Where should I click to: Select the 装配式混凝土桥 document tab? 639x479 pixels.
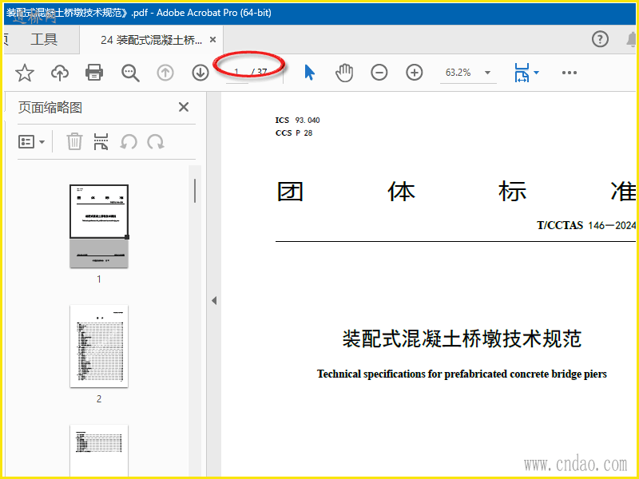[x=151, y=39]
